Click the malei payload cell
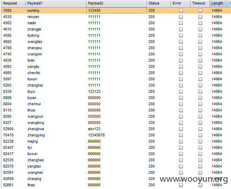This screenshot has width=231, height=189. 32,23
